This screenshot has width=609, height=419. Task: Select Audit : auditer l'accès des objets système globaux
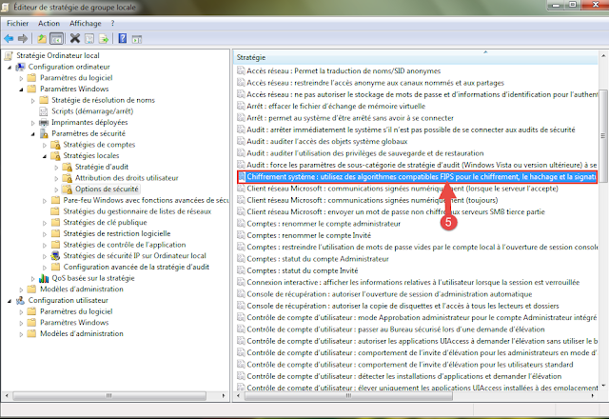coord(326,142)
